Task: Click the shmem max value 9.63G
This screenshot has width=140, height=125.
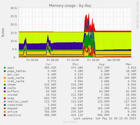Action: pyautogui.click(x=132, y=85)
